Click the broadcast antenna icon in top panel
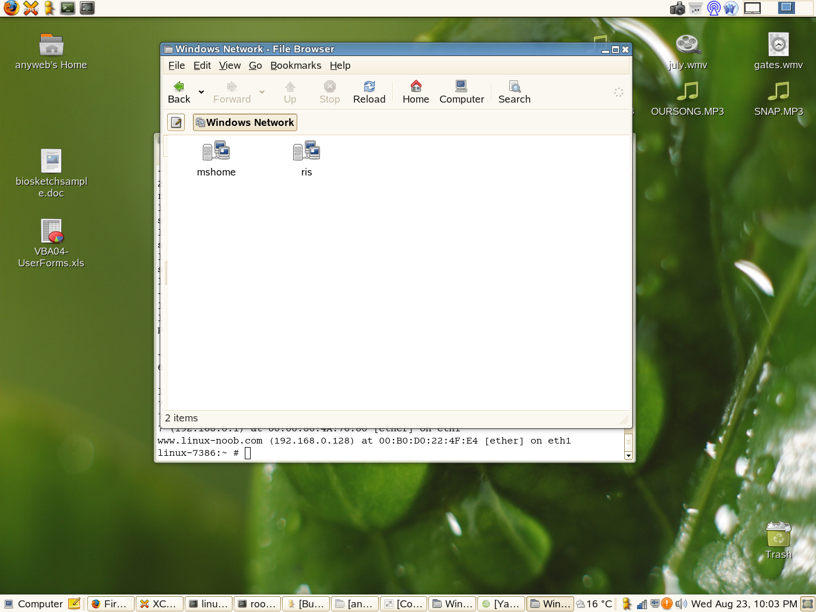Viewport: 816px width, 612px height. (x=714, y=8)
